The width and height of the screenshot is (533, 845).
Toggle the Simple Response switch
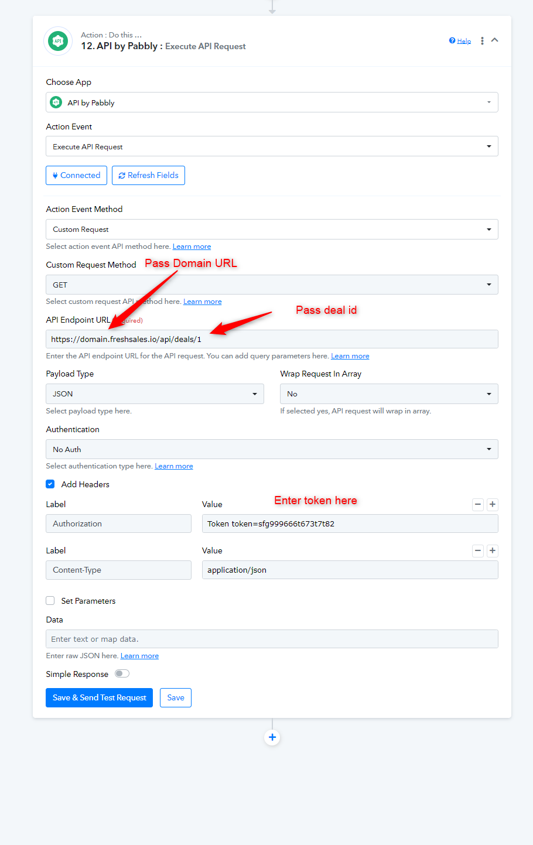(122, 673)
